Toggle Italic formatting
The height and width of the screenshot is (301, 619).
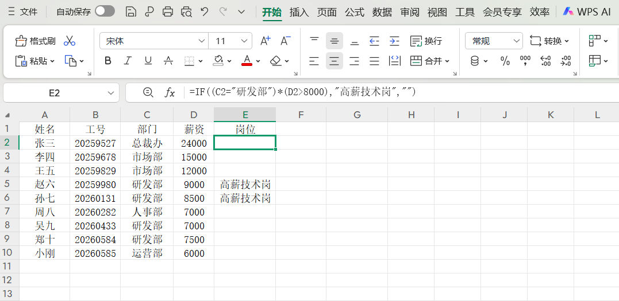pos(128,61)
